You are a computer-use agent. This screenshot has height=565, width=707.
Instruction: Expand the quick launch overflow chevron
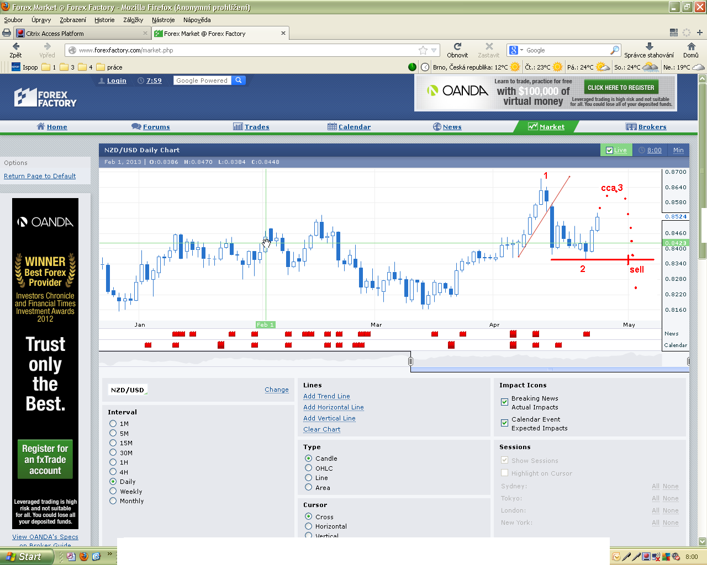[x=109, y=555]
